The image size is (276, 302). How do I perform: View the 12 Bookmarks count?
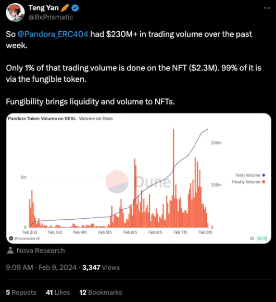tap(101, 293)
